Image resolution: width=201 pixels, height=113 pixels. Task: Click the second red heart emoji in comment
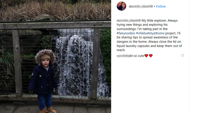pos(151,56)
